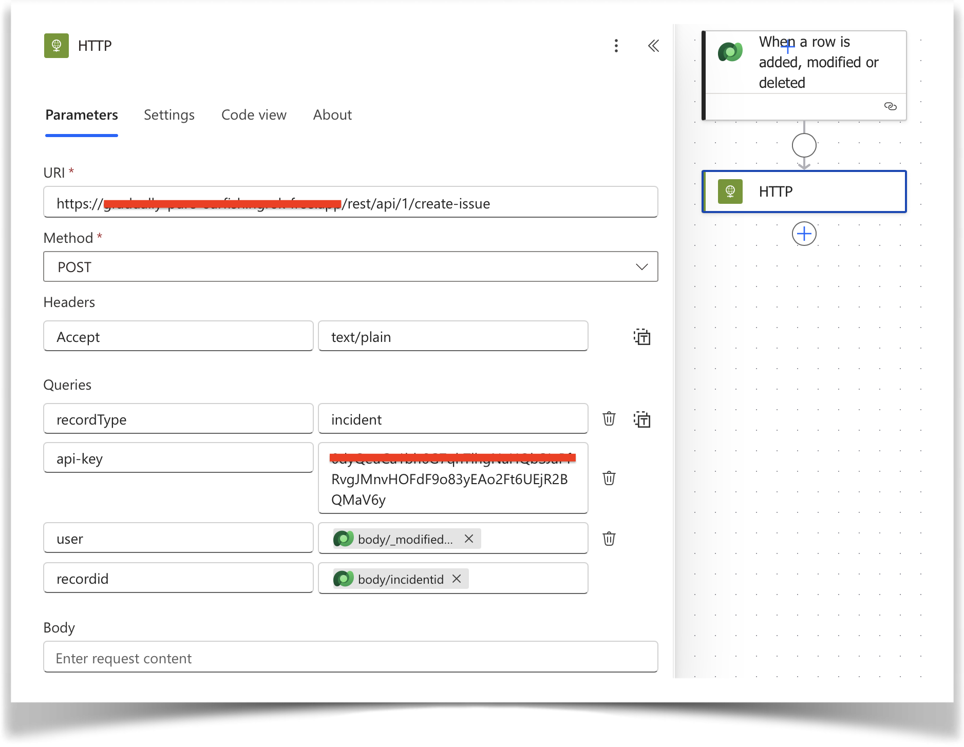Click the HTTP connector icon in panel header
Image resolution: width=964 pixels, height=747 pixels.
pyautogui.click(x=56, y=46)
